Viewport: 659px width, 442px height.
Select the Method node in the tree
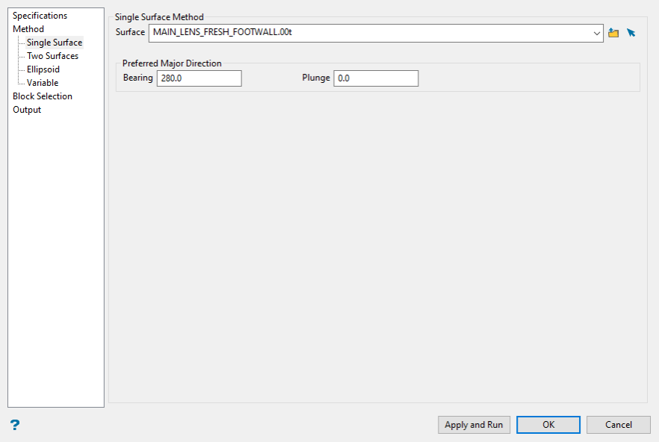point(28,29)
